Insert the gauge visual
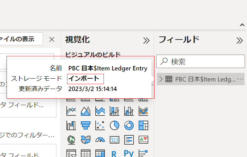This screenshot has width=247, height=157. 100,139
